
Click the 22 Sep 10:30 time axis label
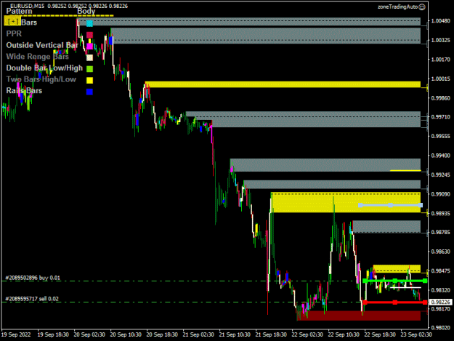pos(344,334)
